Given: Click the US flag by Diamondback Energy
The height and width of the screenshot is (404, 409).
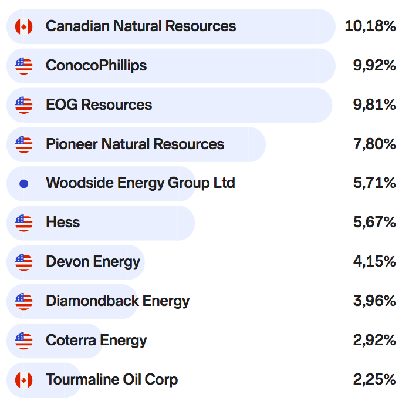Looking at the screenshot, I should [23, 301].
